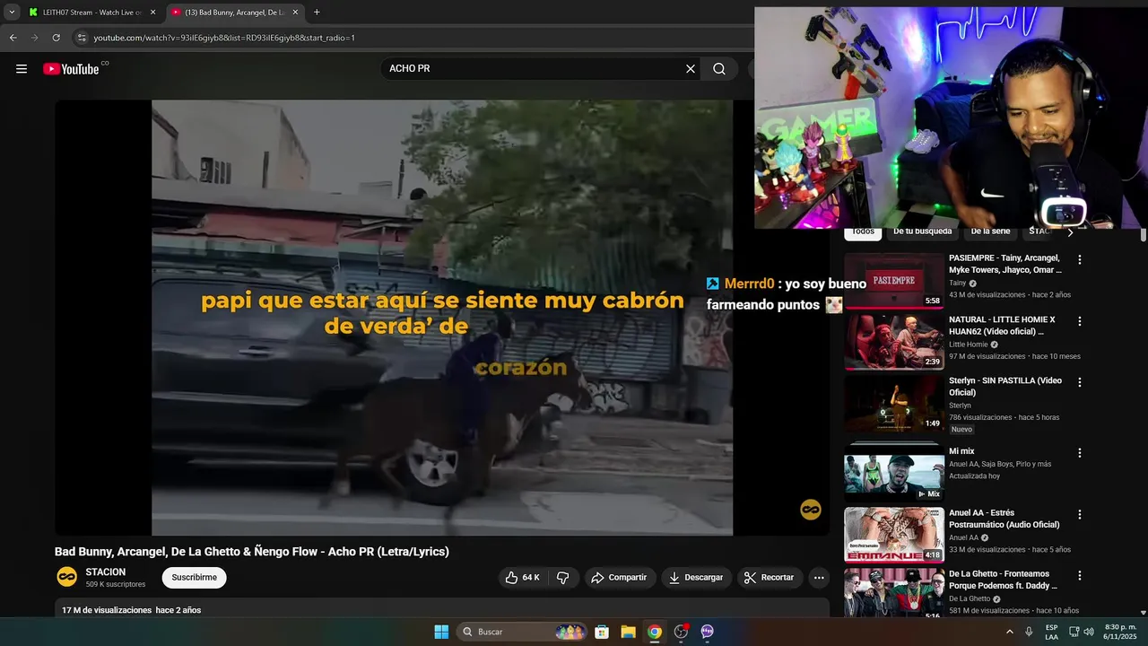
Task: Open Chrome from the taskbar
Action: pyautogui.click(x=655, y=632)
